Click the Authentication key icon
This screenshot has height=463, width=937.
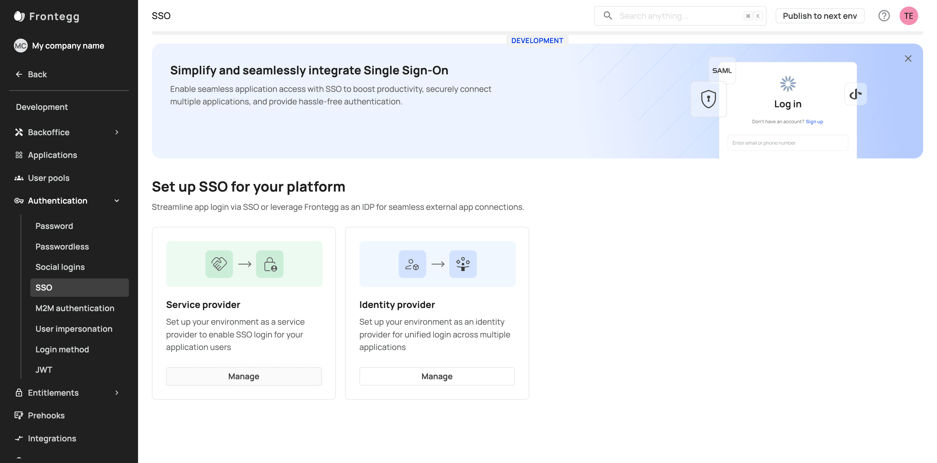[x=19, y=201]
